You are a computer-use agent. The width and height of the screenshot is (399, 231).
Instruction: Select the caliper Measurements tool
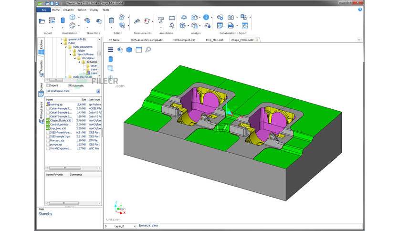(137, 21)
